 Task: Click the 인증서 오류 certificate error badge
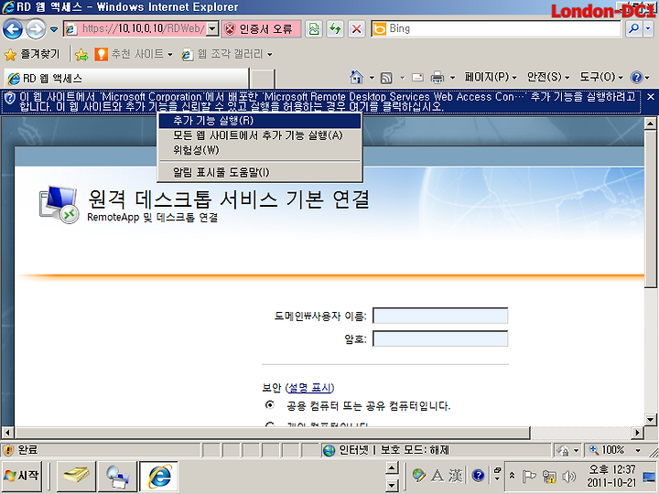[x=261, y=28]
